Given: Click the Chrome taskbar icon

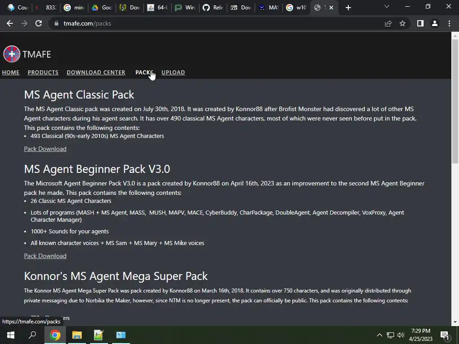Looking at the screenshot, I should pos(55,335).
